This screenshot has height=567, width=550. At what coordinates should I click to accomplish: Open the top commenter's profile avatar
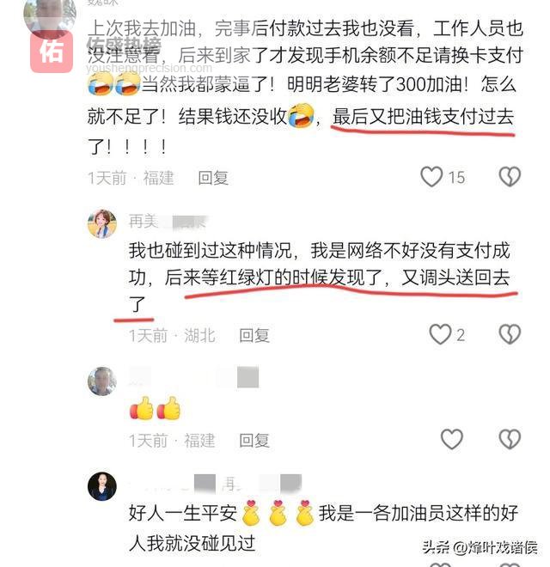coord(50,16)
